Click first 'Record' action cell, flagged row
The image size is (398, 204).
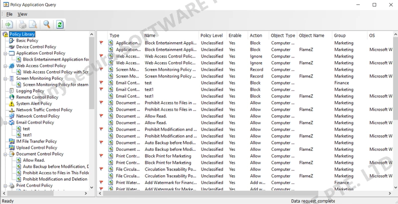256,69
